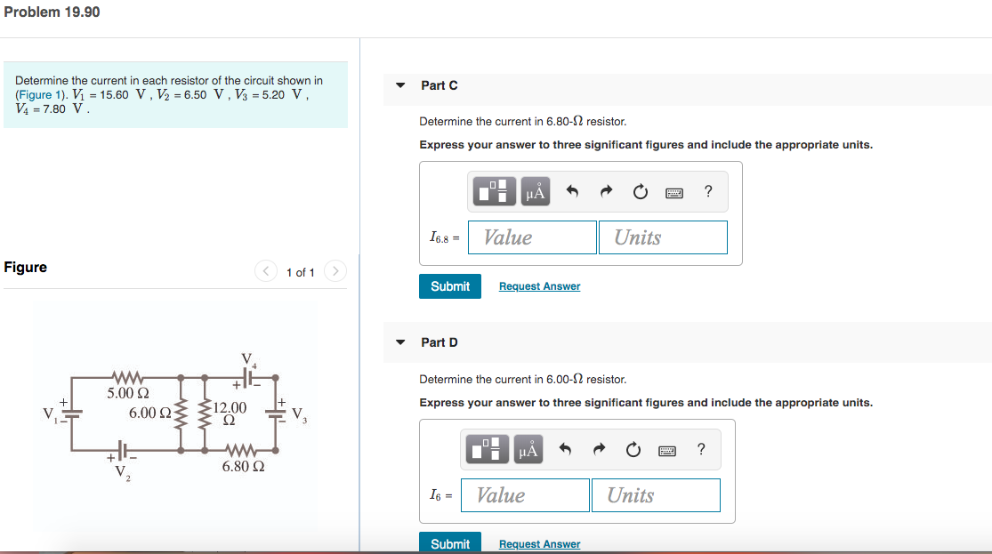Show keyboard shortcuts in Part D
This screenshot has width=992, height=554.
pos(667,451)
